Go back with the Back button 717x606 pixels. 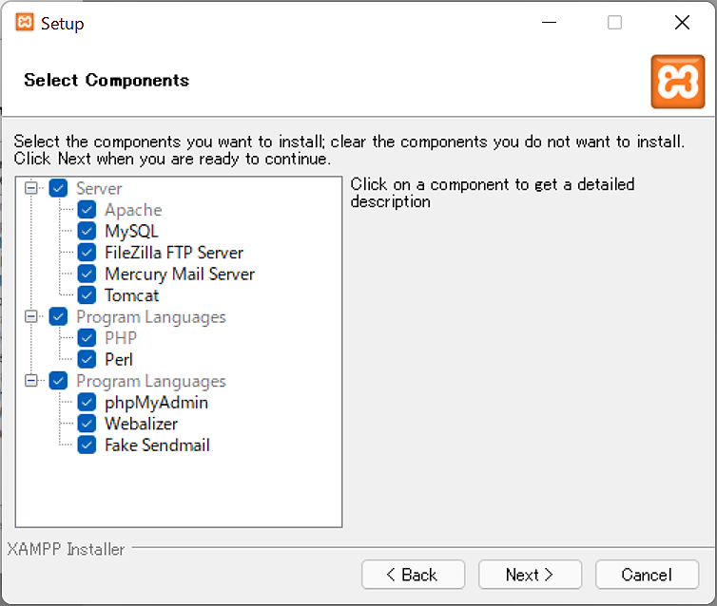pos(413,575)
